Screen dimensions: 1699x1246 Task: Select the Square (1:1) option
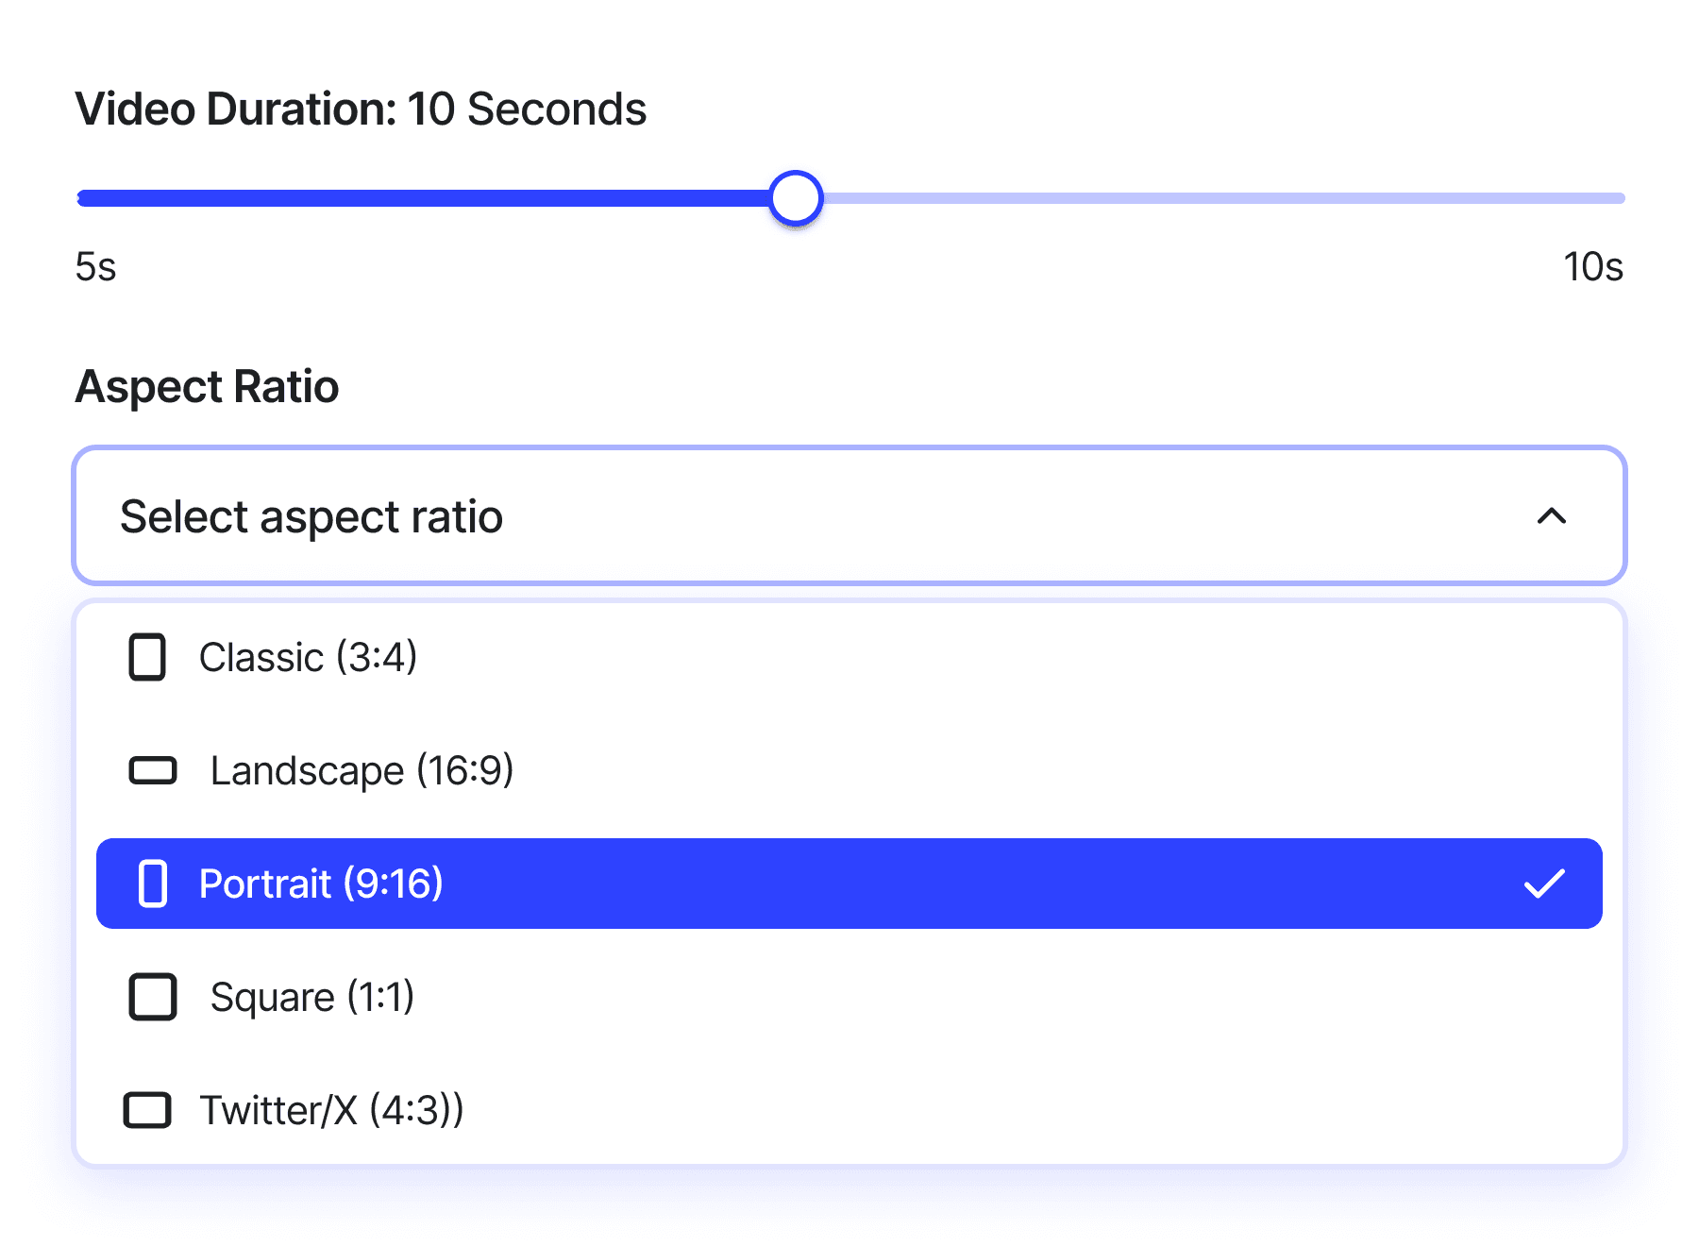click(311, 997)
